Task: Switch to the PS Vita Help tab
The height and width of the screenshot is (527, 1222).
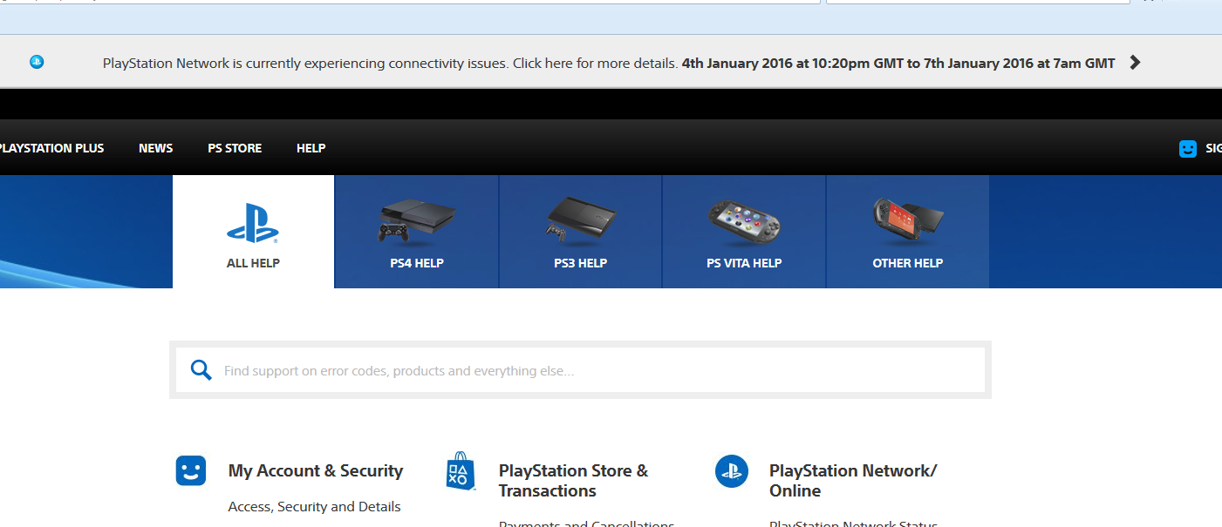Action: click(744, 232)
